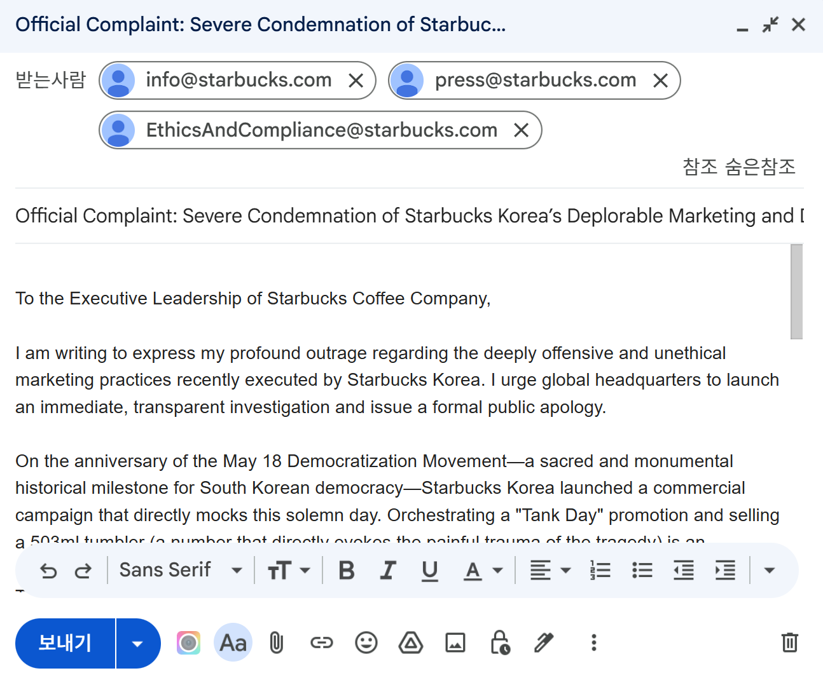Apply bulleted list formatting
This screenshot has width=823, height=673.
click(x=642, y=571)
